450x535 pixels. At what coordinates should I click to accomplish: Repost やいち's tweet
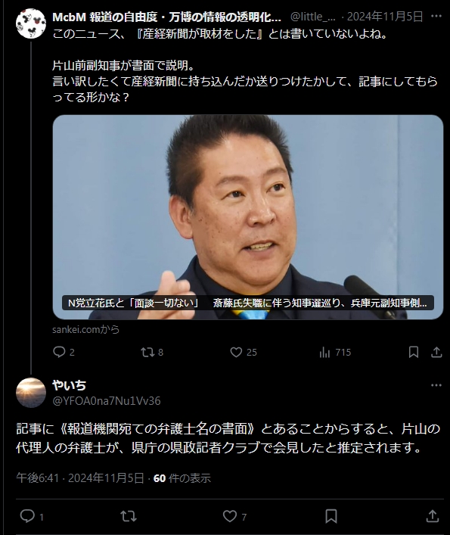coord(129,516)
